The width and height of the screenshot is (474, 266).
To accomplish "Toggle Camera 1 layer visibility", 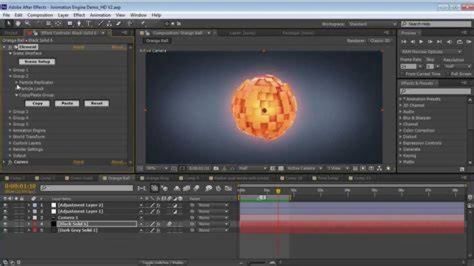I will coord(5,218).
